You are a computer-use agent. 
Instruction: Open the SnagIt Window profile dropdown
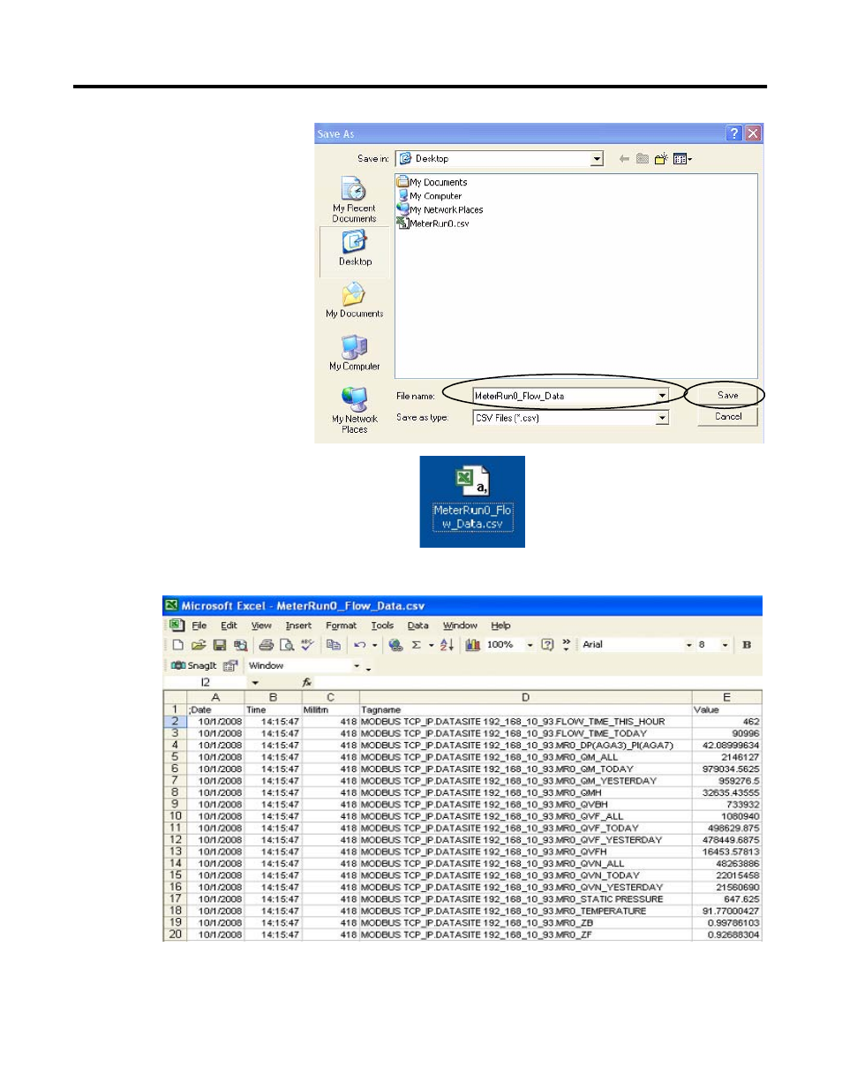point(357,666)
